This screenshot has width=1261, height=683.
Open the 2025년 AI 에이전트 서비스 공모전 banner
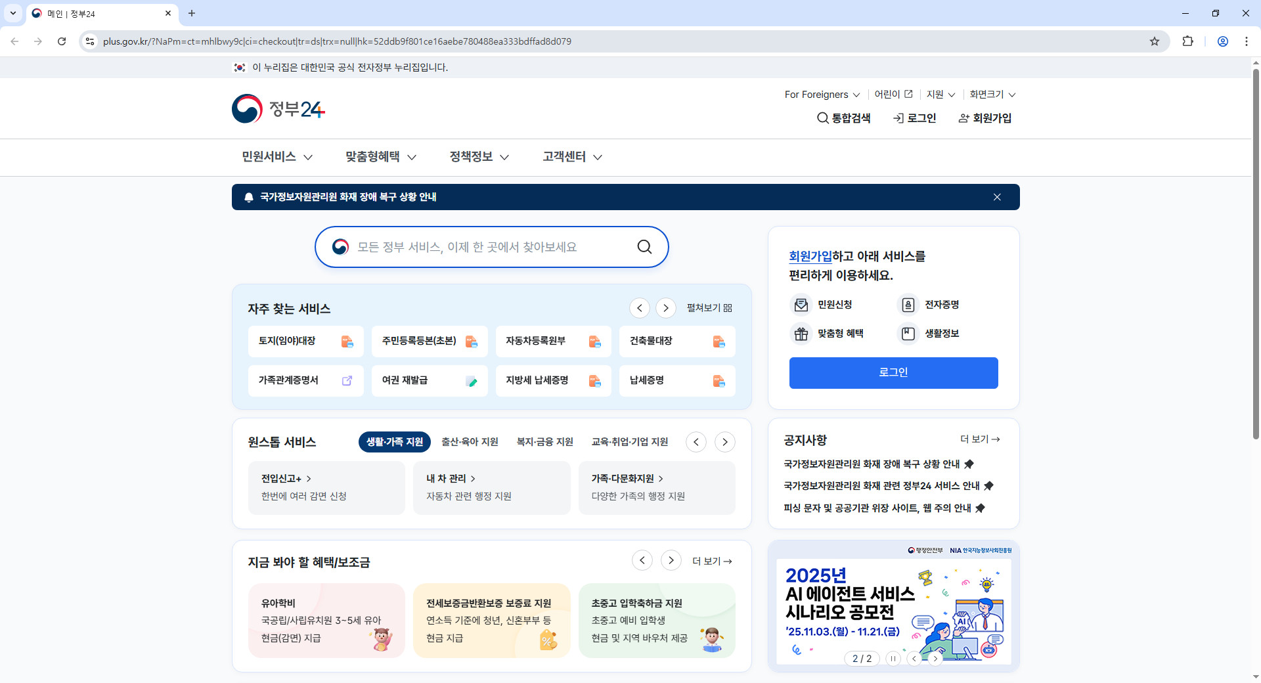894,606
